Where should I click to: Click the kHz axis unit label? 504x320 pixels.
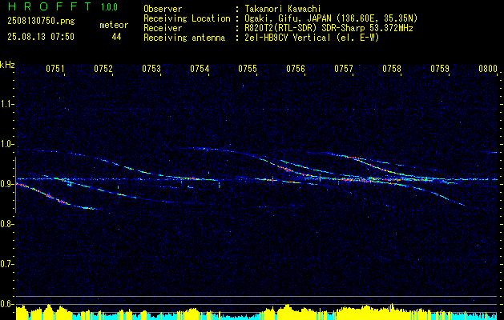point(7,65)
